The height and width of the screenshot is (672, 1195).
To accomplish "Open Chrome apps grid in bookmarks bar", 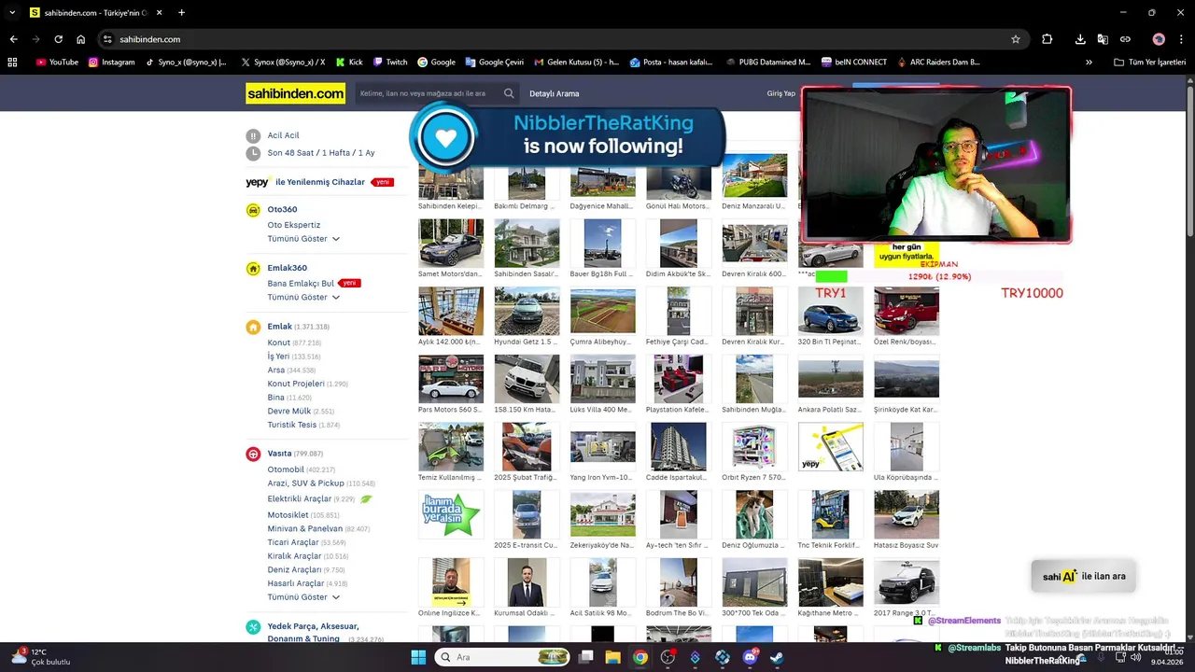I will tap(12, 63).
